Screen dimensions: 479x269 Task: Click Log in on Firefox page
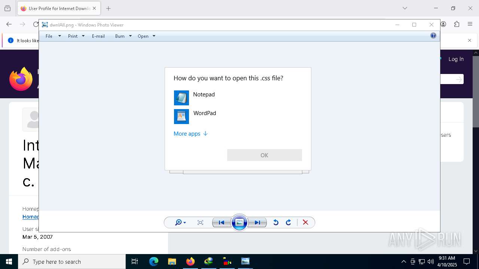[456, 59]
